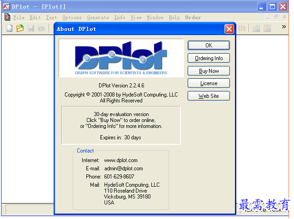294x219 pixels.
Task: Open the Text menu
Action: click(x=51, y=17)
